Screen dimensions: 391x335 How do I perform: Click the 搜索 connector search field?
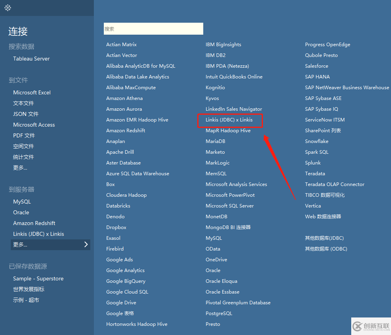click(154, 29)
